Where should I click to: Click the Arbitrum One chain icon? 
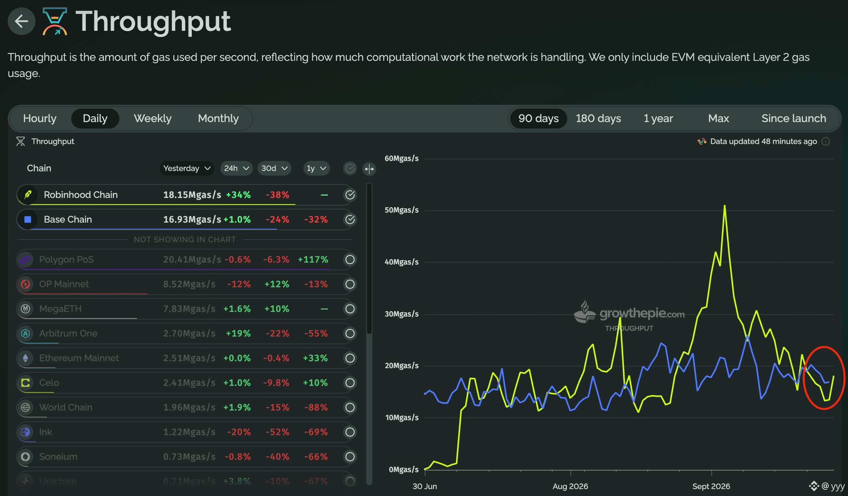pos(25,333)
